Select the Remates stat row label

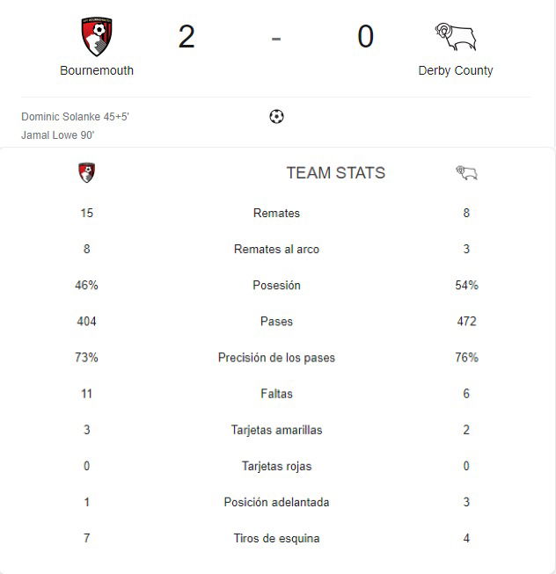pyautogui.click(x=276, y=213)
